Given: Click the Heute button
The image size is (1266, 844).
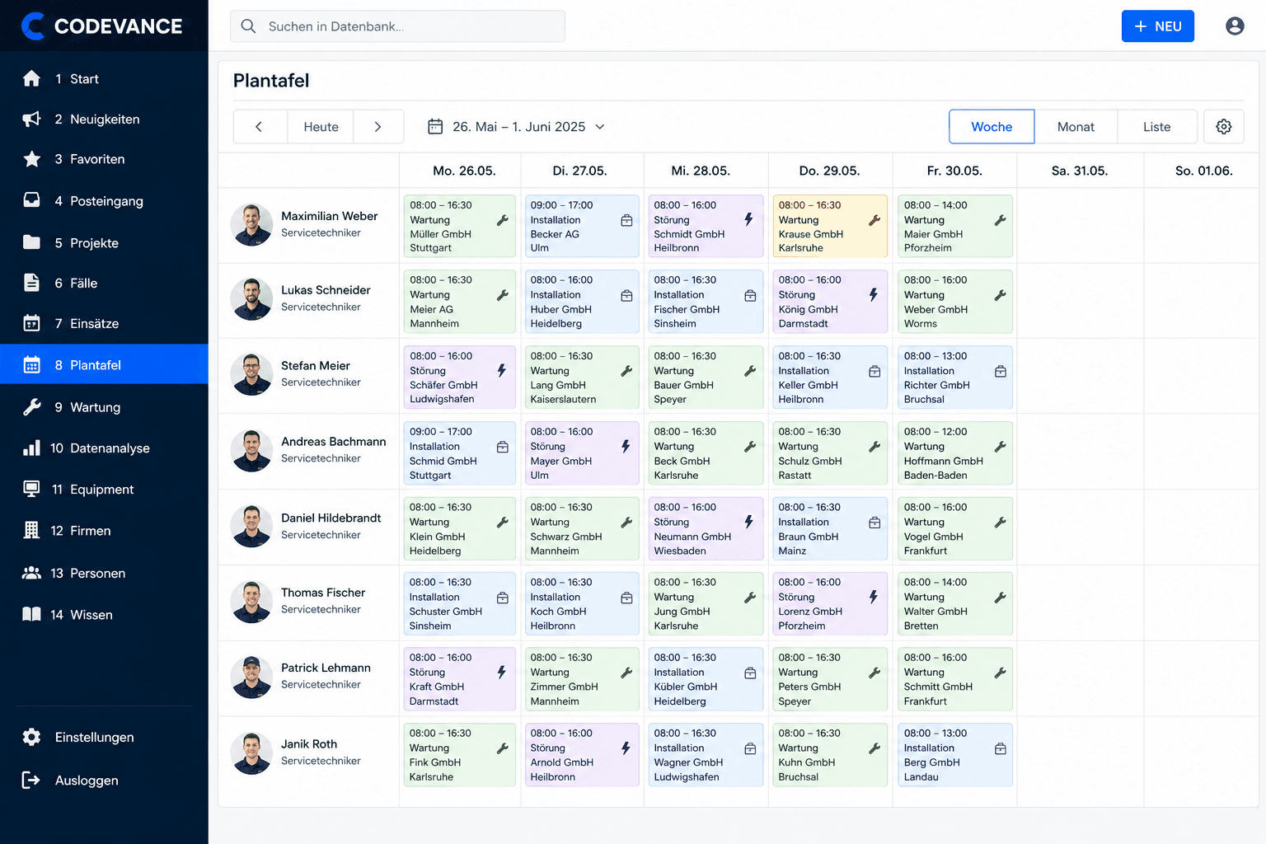Looking at the screenshot, I should coord(321,127).
